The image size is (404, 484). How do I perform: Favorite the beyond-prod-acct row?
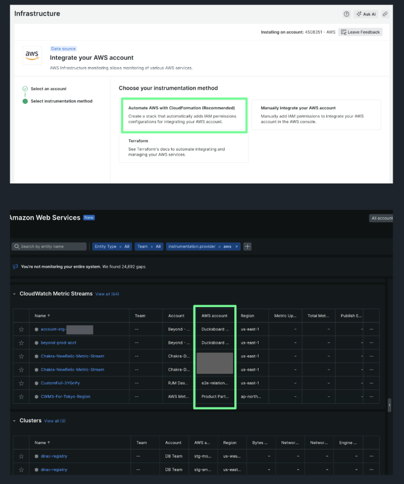[21, 343]
